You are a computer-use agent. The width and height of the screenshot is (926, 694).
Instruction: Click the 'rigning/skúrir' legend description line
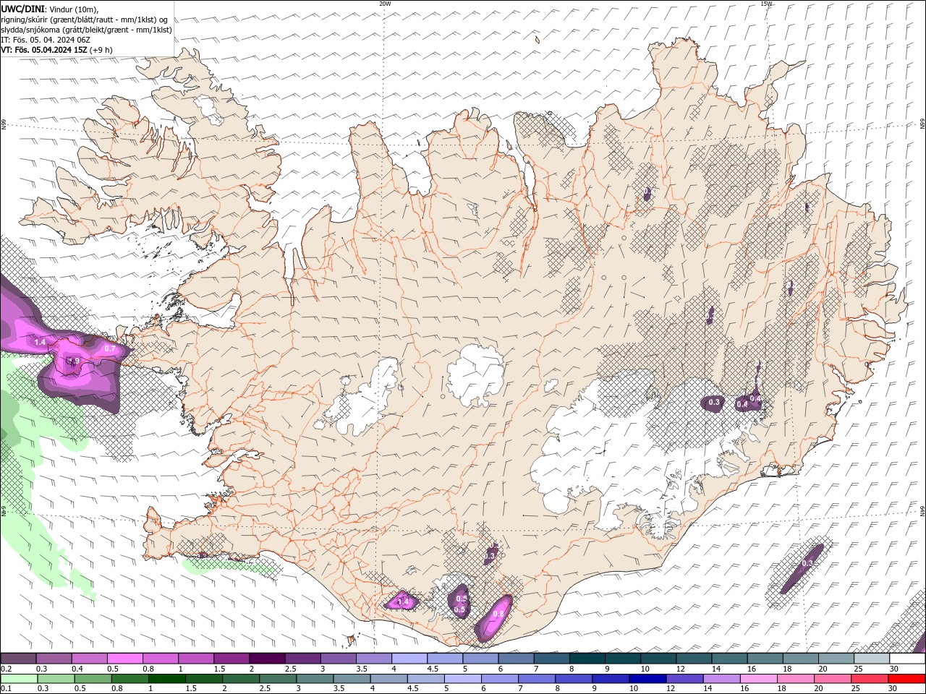point(85,20)
